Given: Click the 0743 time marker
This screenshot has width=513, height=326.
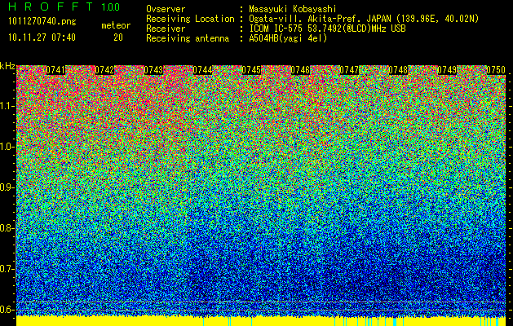Looking at the screenshot, I should tap(153, 70).
